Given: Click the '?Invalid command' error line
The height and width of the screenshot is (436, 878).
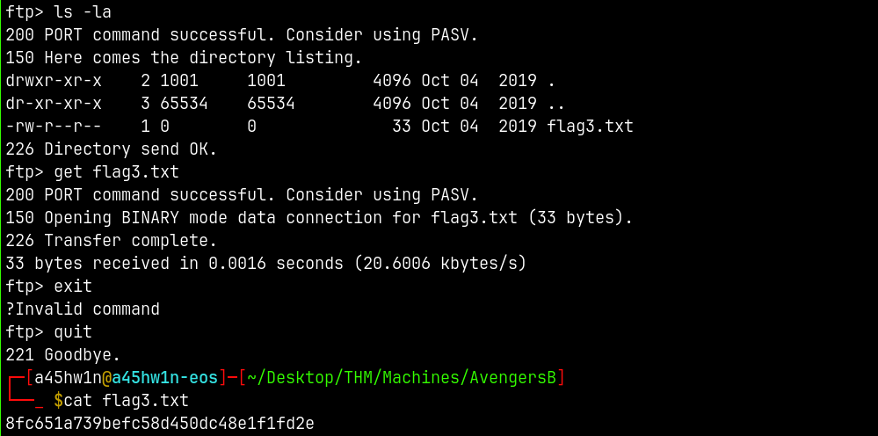Looking at the screenshot, I should point(83,309).
